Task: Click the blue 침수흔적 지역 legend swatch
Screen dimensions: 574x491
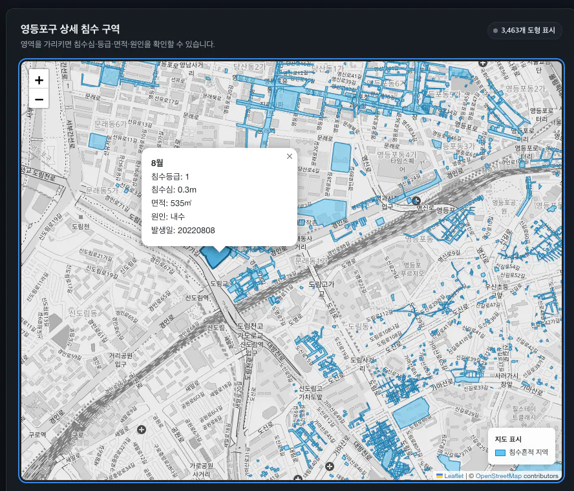Action: pyautogui.click(x=500, y=452)
